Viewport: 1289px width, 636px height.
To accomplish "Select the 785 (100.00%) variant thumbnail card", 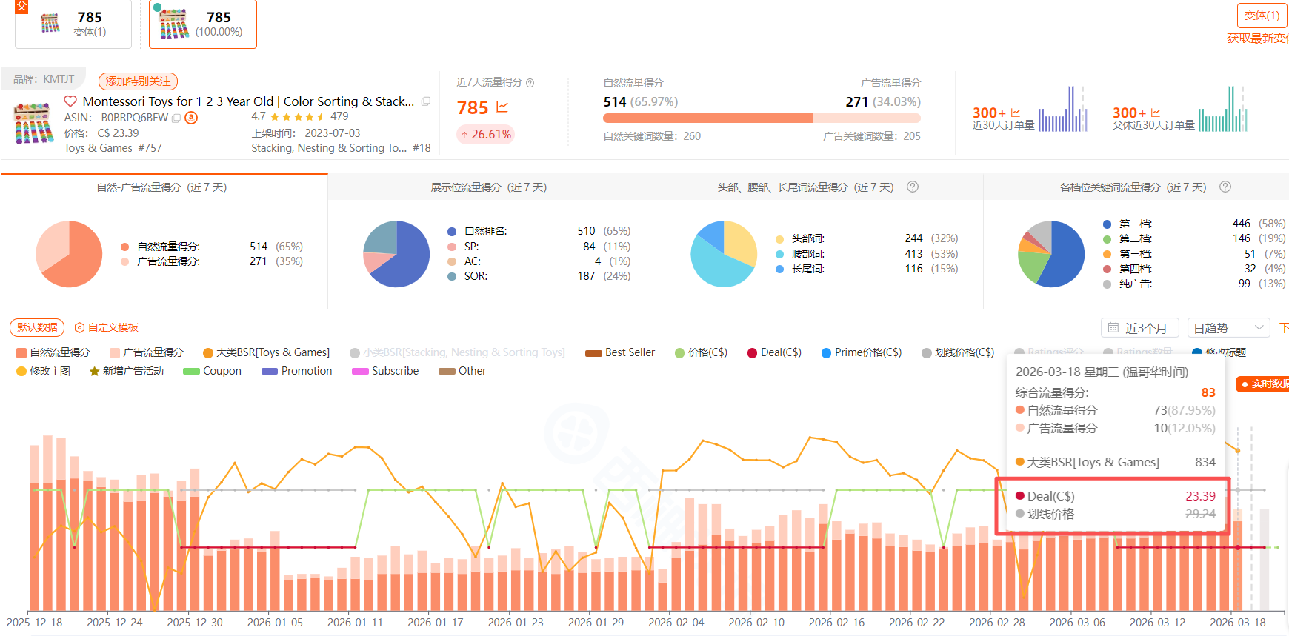I will (x=203, y=24).
